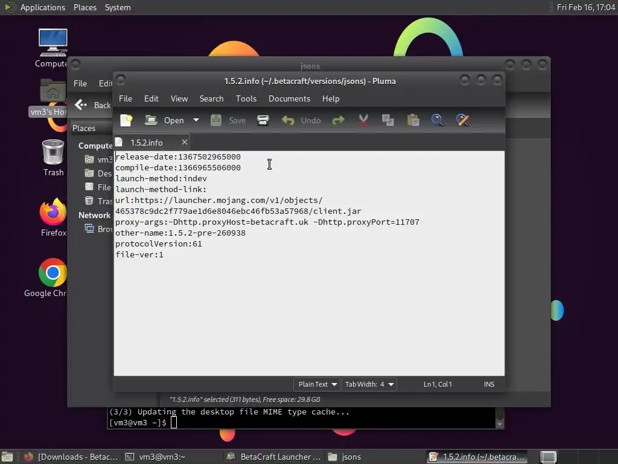Open the View menu
This screenshot has height=464, width=618.
tap(179, 98)
